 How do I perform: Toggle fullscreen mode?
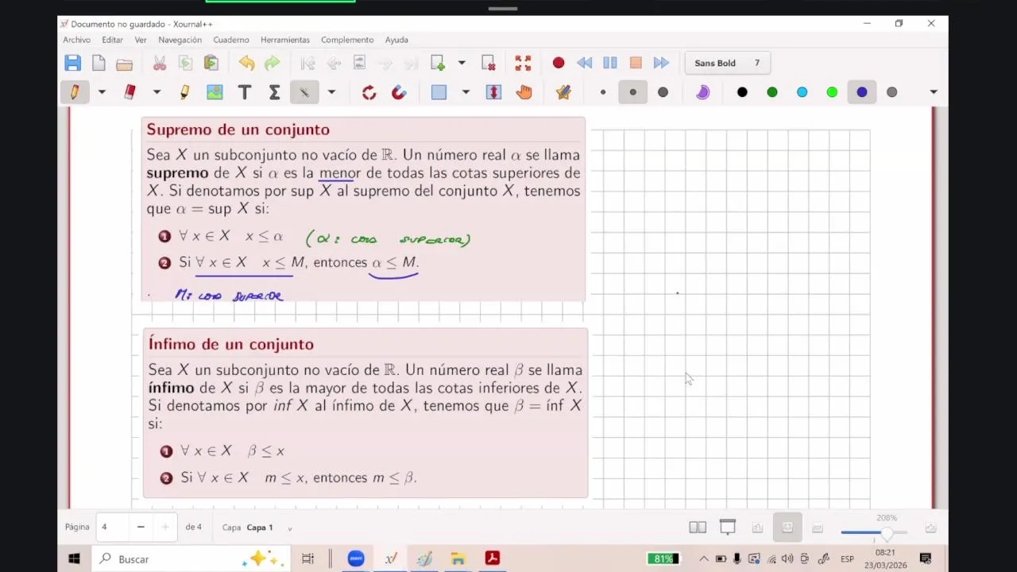pos(523,63)
